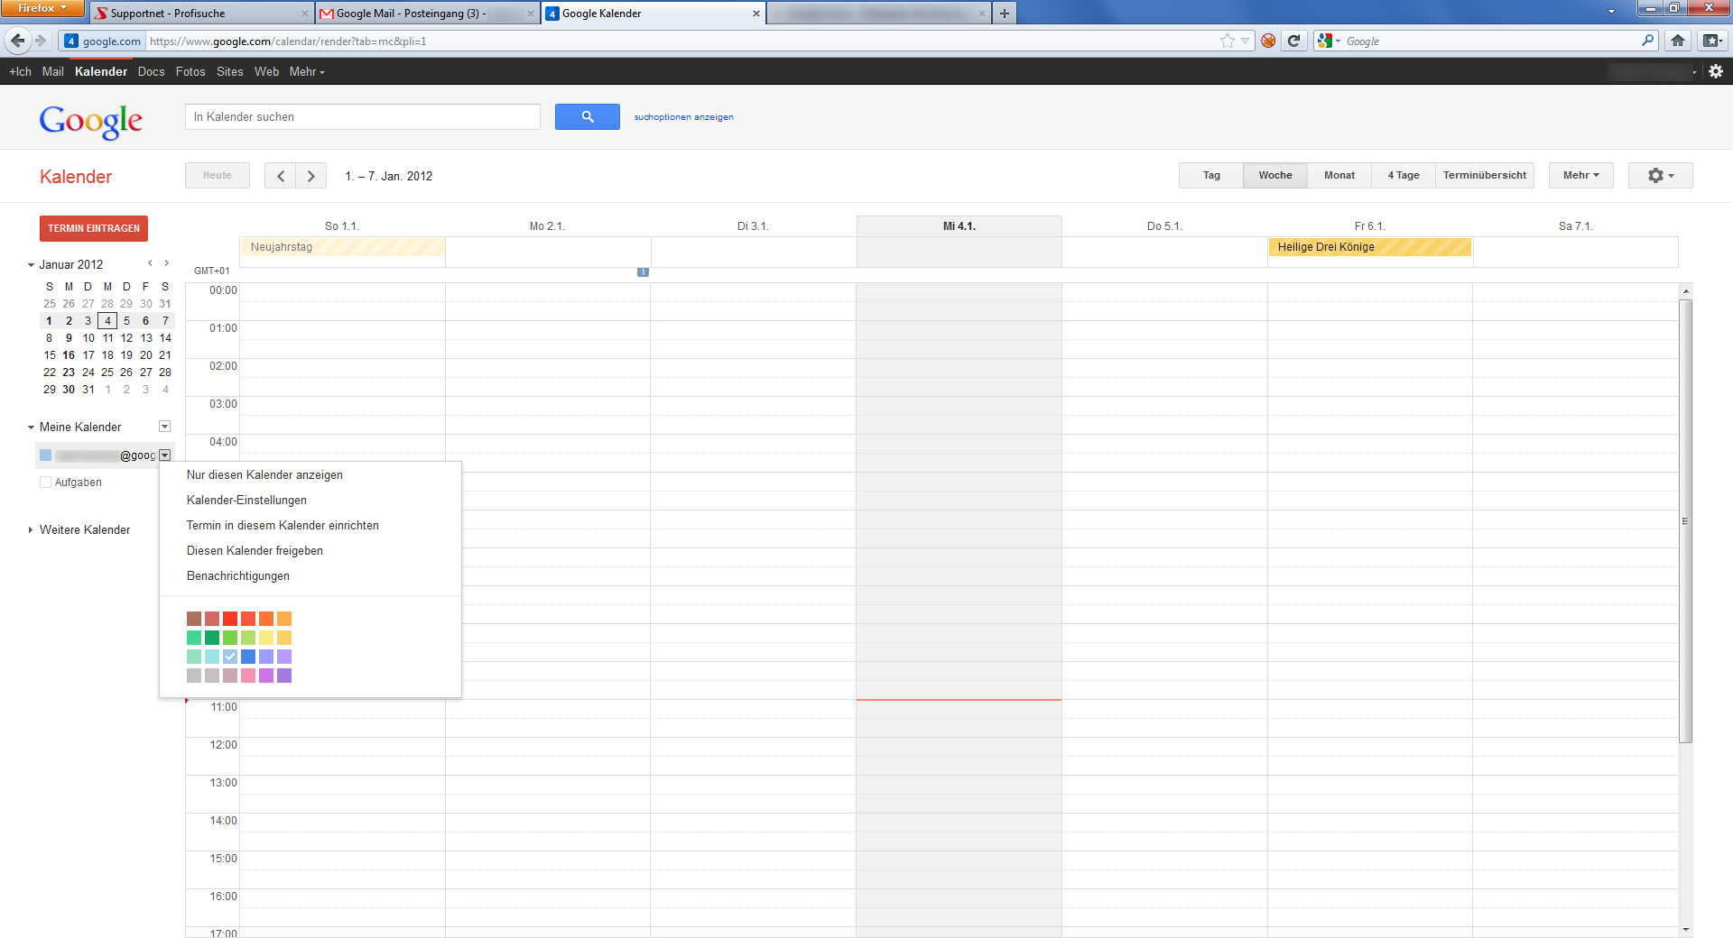Toggle the Aufgaben checkbox

(x=45, y=482)
